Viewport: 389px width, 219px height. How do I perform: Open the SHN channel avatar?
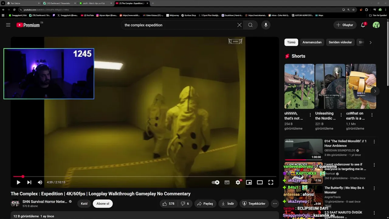15,203
